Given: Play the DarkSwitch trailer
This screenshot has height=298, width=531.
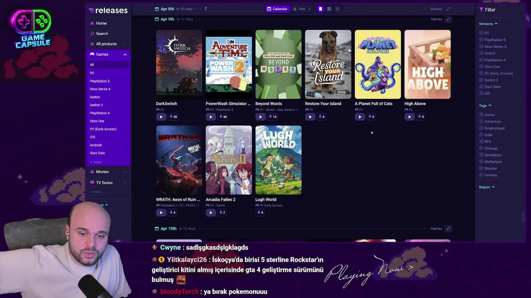Looking at the screenshot, I should pyautogui.click(x=161, y=117).
